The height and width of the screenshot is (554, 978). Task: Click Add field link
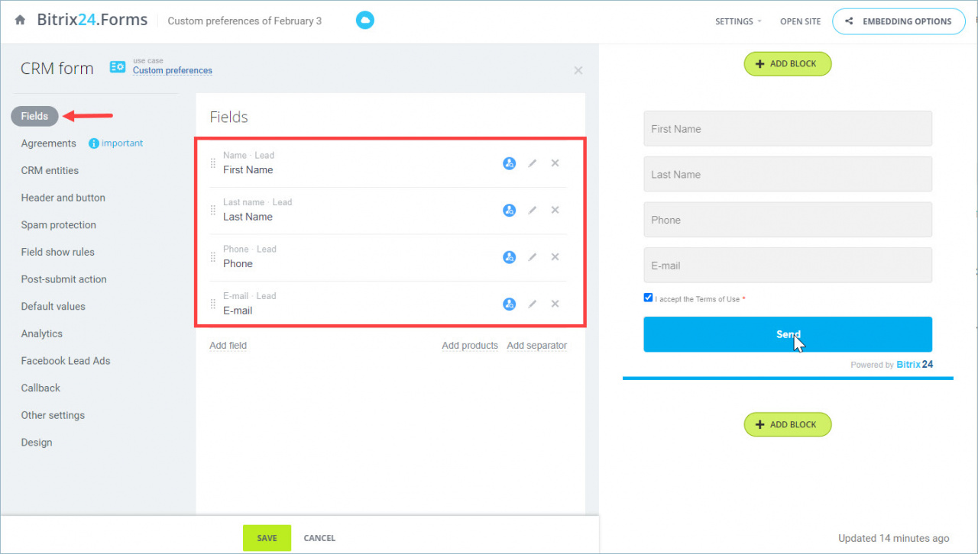228,346
